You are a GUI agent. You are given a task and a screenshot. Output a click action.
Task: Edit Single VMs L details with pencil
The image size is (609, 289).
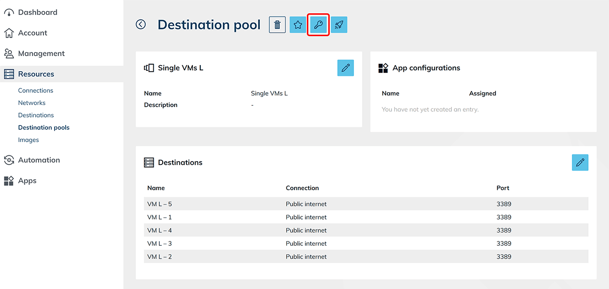[345, 68]
